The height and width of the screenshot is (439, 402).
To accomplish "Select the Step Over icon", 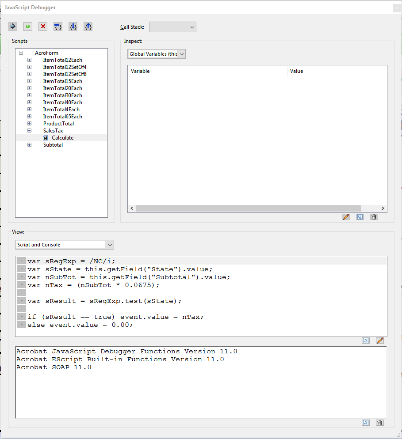I will pyautogui.click(x=57, y=26).
